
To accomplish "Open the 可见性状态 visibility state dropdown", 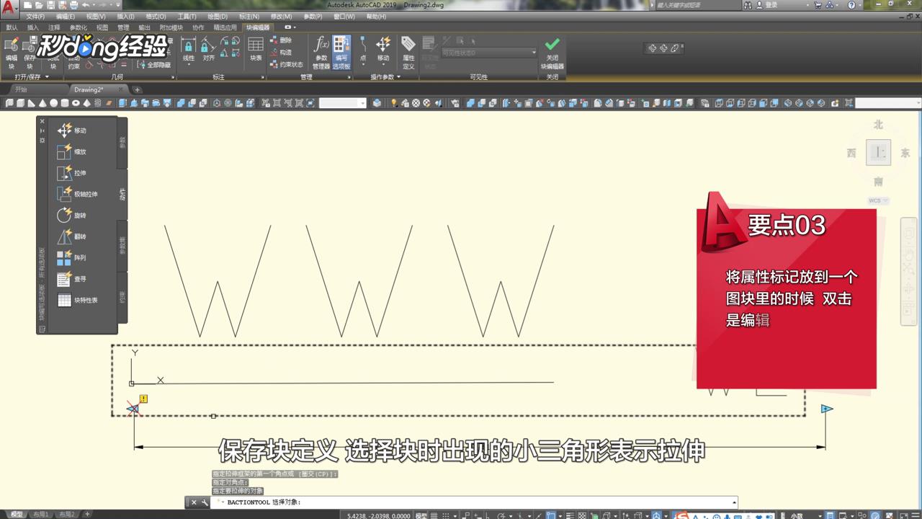I will click(489, 53).
